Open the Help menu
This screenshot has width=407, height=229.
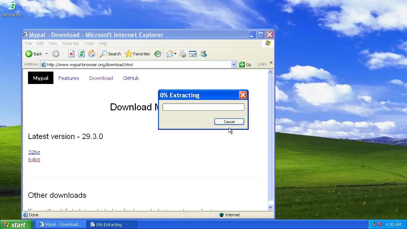tap(103, 43)
